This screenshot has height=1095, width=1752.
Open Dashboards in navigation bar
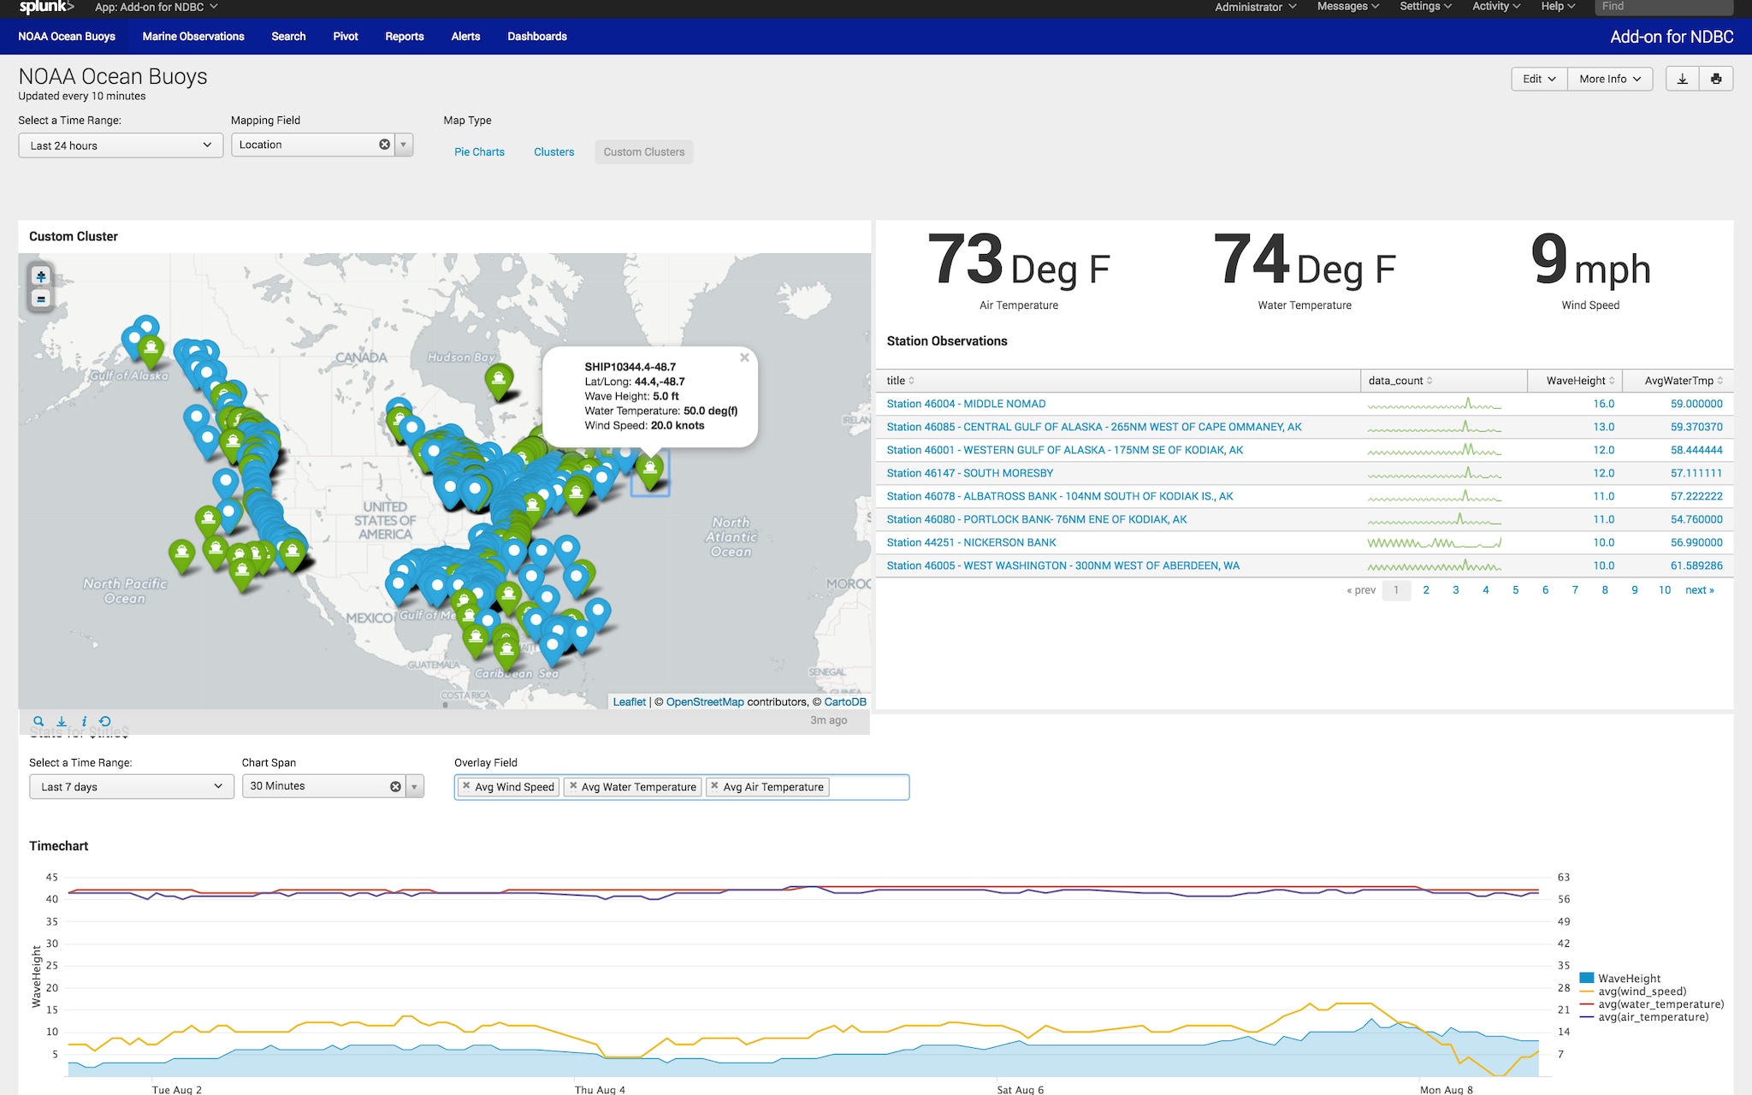(537, 36)
